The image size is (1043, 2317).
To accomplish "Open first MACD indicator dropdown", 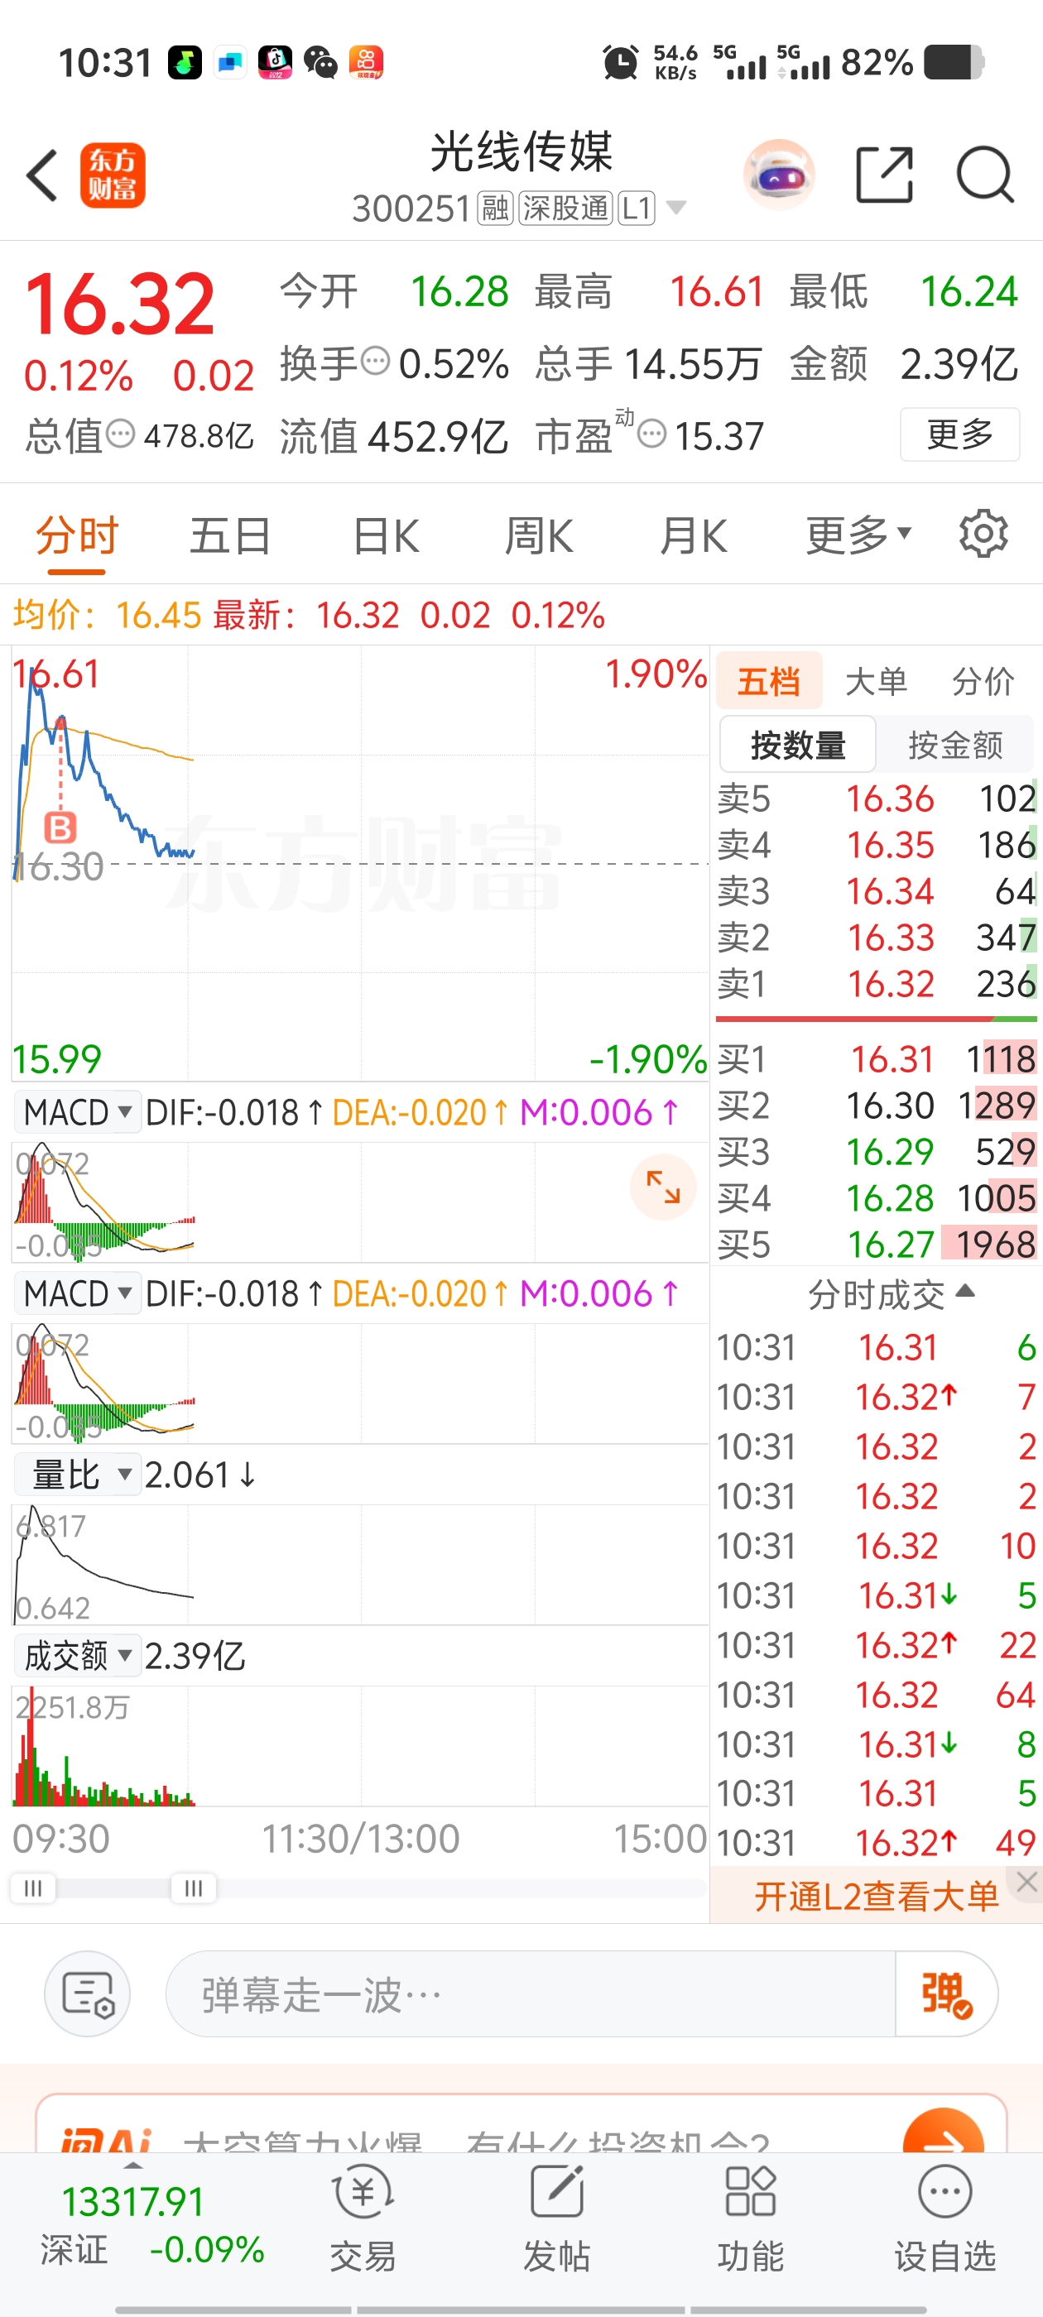I will click(79, 1113).
